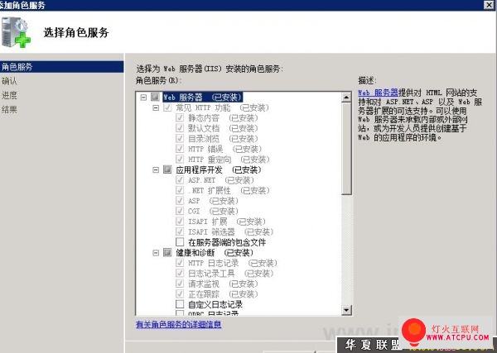Toggle the 静态内容 checkbox
Image resolution: width=497 pixels, height=353 pixels.
180,118
